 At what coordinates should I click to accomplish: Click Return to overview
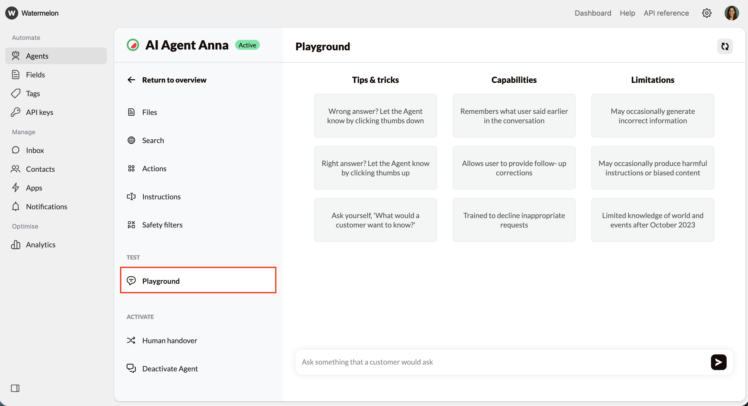(174, 80)
